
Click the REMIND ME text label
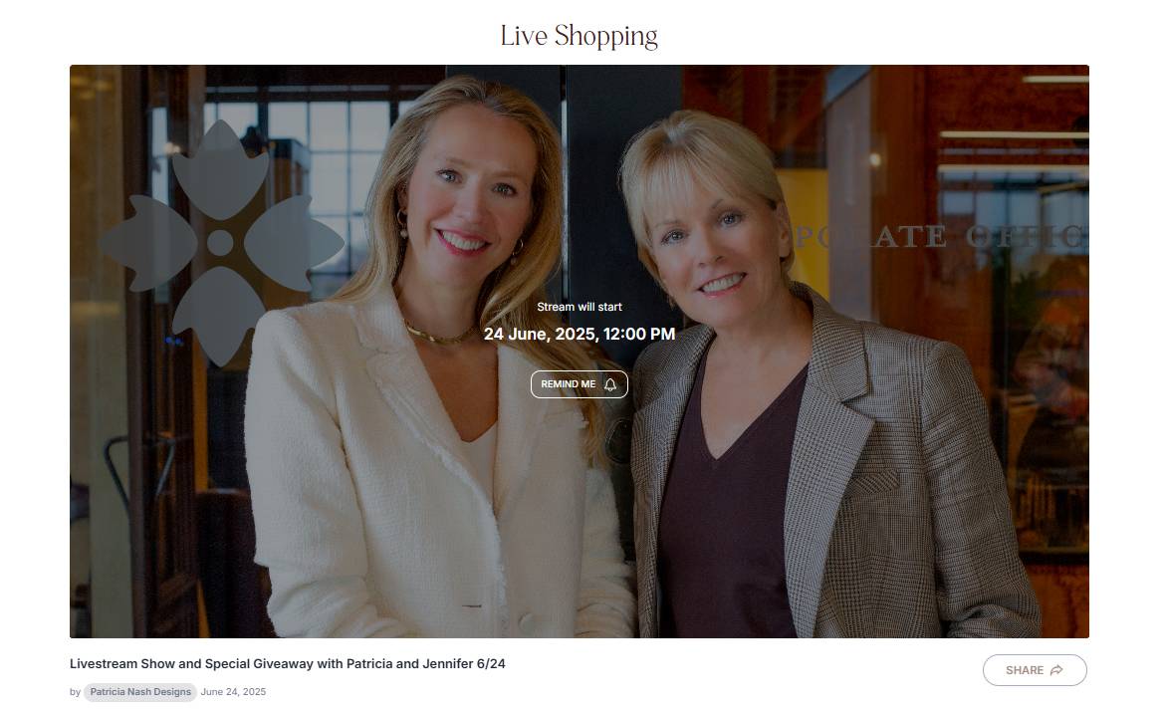(x=568, y=384)
